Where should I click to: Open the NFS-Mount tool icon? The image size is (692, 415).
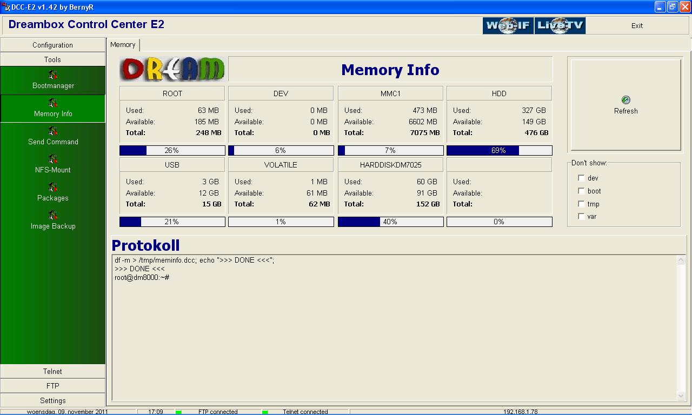click(x=53, y=159)
